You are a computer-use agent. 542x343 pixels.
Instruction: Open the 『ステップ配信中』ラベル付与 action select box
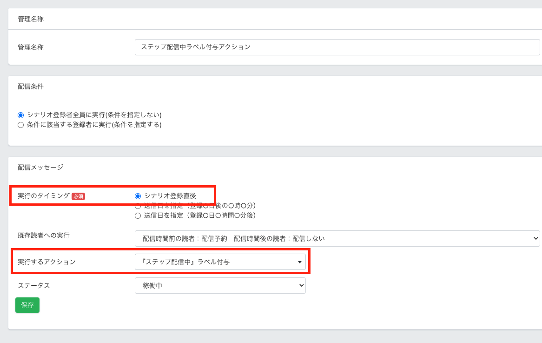[x=220, y=262]
